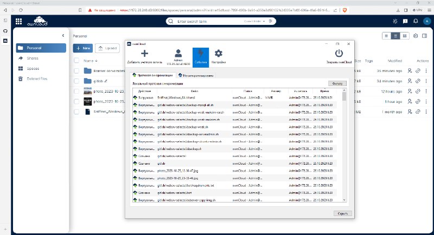Check the first photo_2023-10-25 file checkbox
434x235 pixels.
[76, 92]
